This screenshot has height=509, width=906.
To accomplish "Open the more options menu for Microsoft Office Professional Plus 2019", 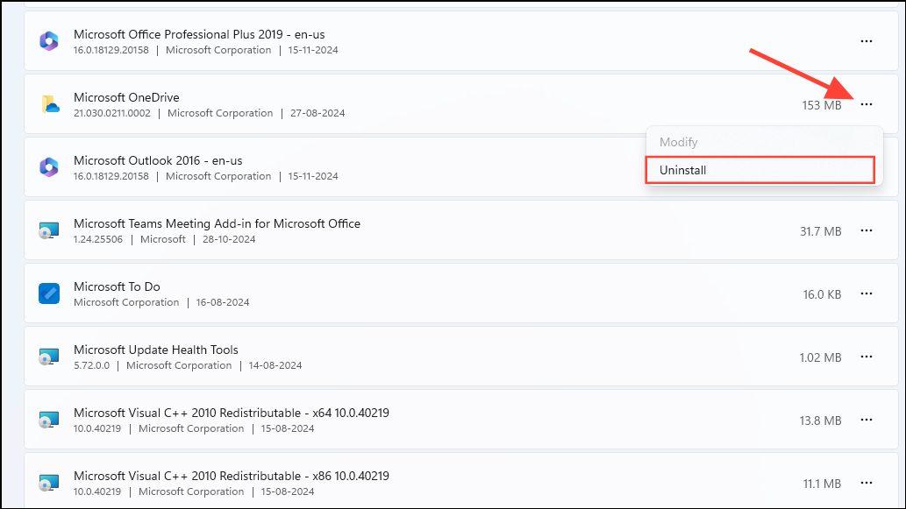I will pyautogui.click(x=867, y=41).
